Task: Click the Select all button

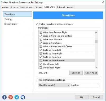Action: coord(76,73)
